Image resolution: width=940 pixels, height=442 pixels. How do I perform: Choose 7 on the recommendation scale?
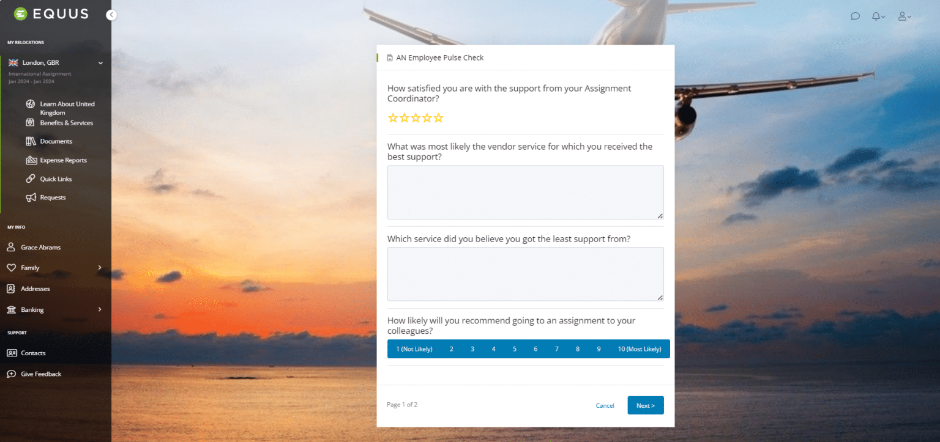(556, 348)
